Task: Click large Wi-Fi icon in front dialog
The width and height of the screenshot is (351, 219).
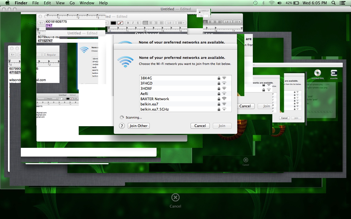Action: point(125,62)
